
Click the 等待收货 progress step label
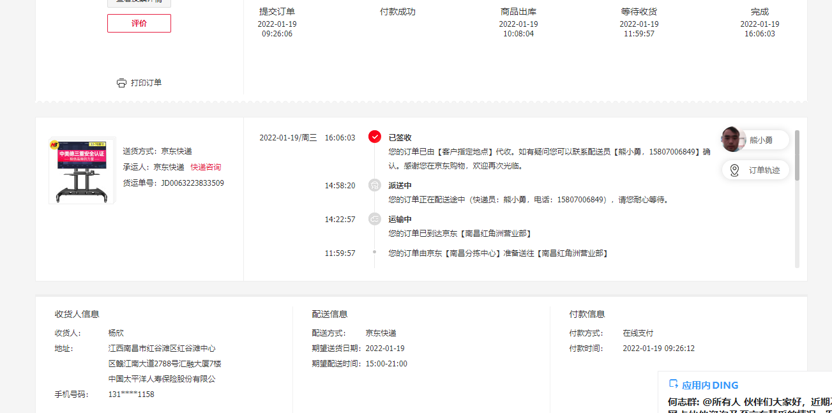pyautogui.click(x=639, y=11)
